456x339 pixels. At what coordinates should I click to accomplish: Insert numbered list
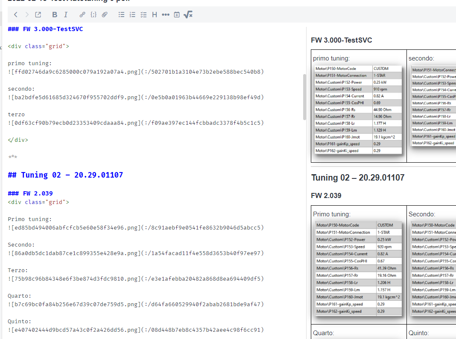point(132,14)
